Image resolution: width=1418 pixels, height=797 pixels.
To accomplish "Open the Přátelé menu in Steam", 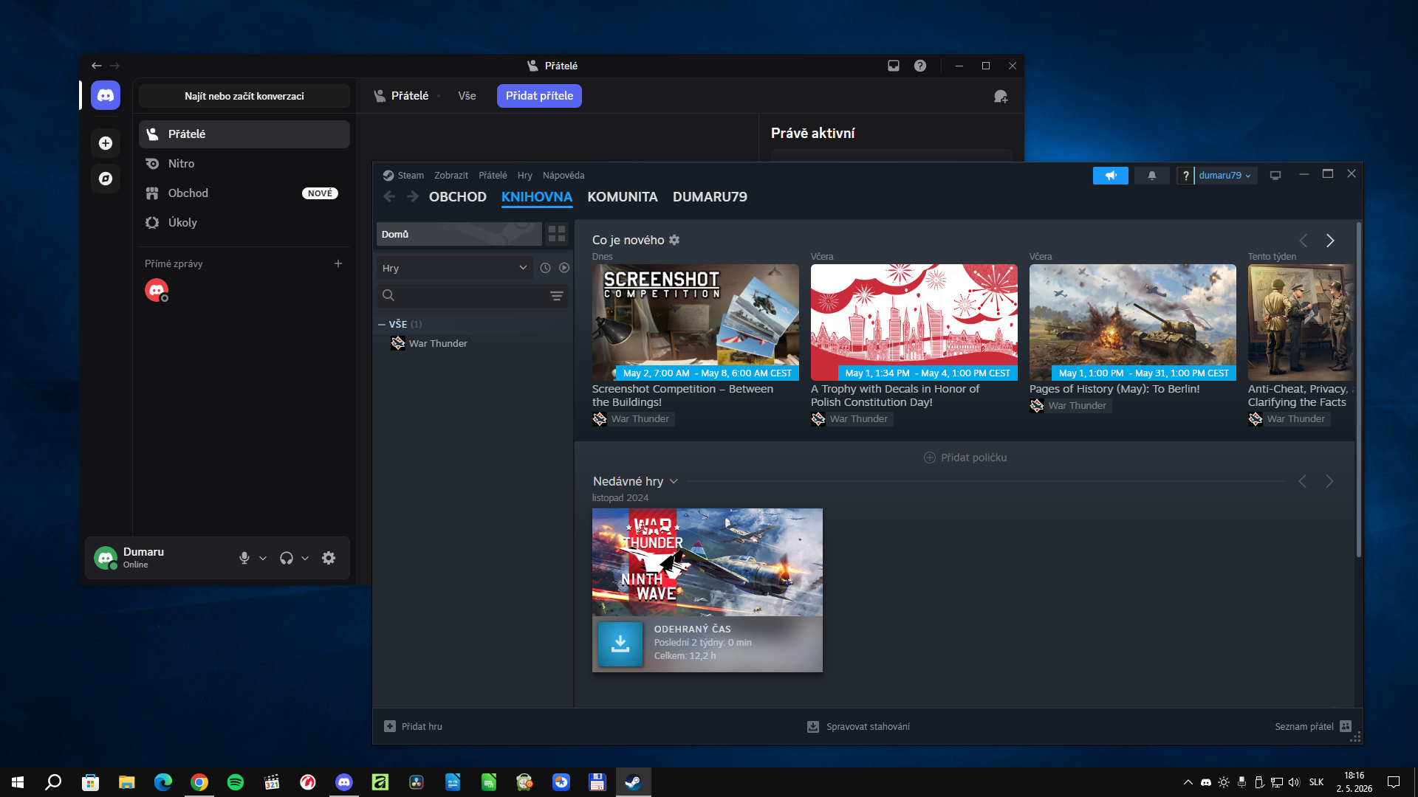I will click(x=493, y=176).
